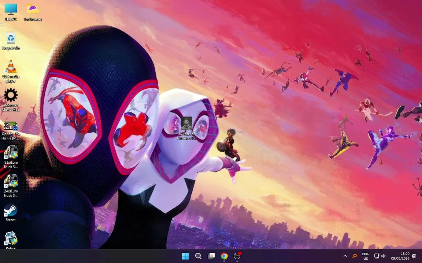This screenshot has height=263, width=422.
Task: Switch to Google Chrome in the taskbar
Action: tap(224, 256)
